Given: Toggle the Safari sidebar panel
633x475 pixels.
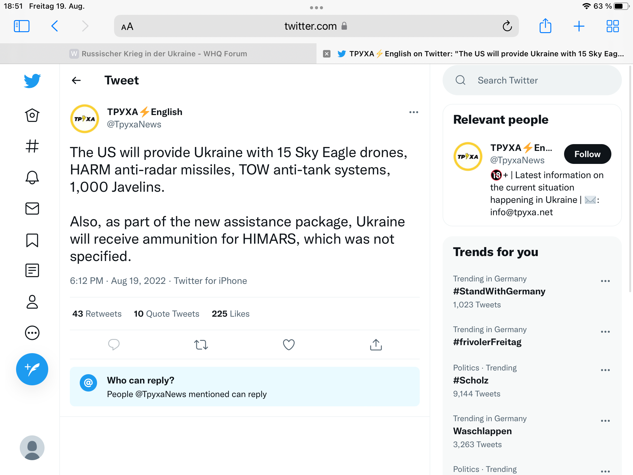Looking at the screenshot, I should [x=22, y=26].
